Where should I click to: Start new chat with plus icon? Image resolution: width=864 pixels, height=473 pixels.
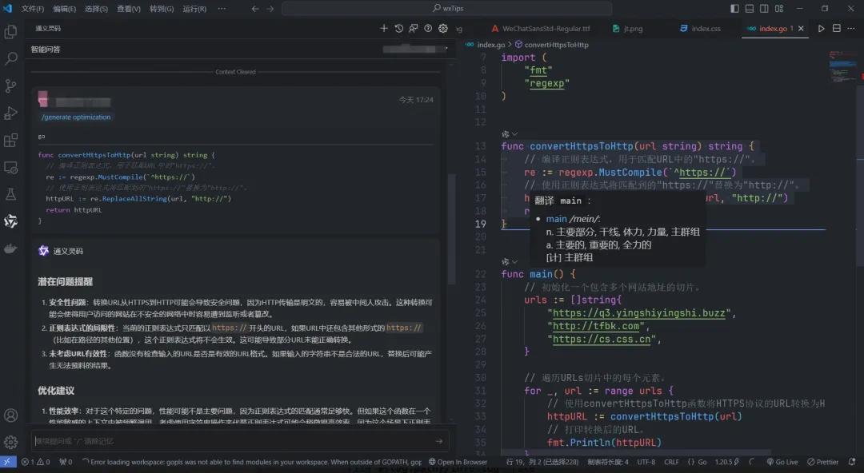point(384,28)
